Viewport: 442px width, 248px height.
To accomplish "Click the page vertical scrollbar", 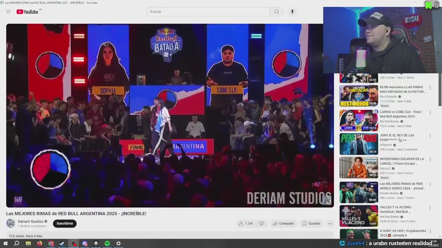I will (440, 90).
